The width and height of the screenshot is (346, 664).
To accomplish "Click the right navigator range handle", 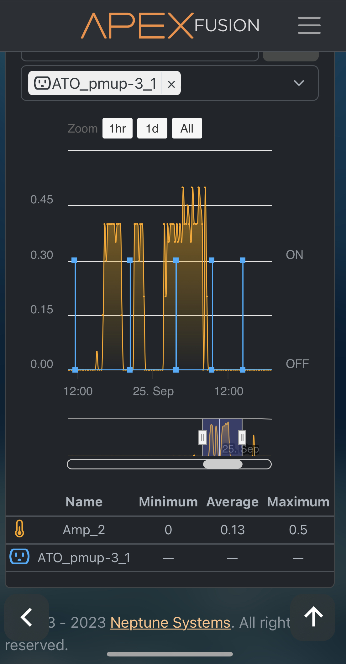I will (242, 437).
